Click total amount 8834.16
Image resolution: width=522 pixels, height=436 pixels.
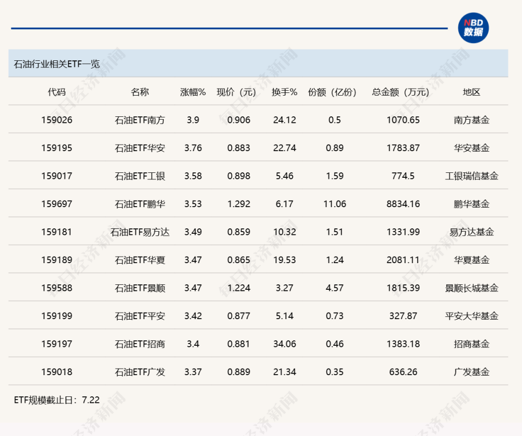click(x=403, y=204)
